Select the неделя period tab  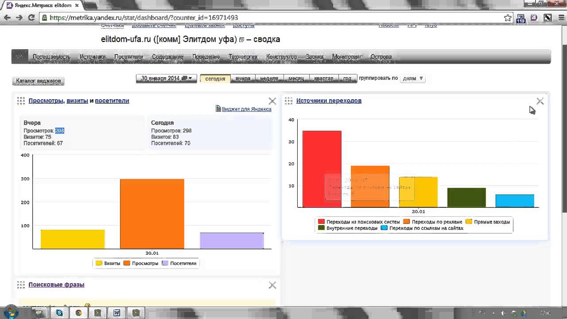pos(269,78)
